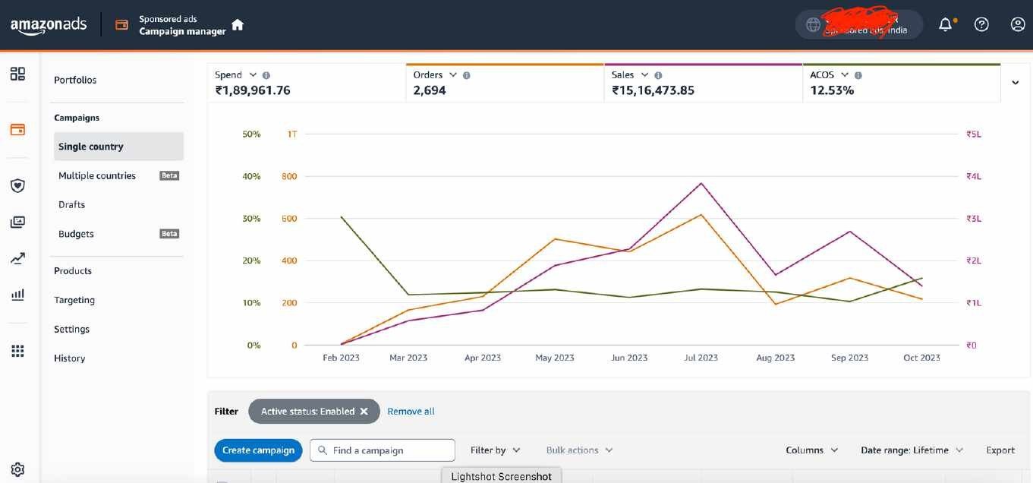Click the ₹15,16,473.85 sales value
Screen dimensions: 1033x483
(653, 90)
